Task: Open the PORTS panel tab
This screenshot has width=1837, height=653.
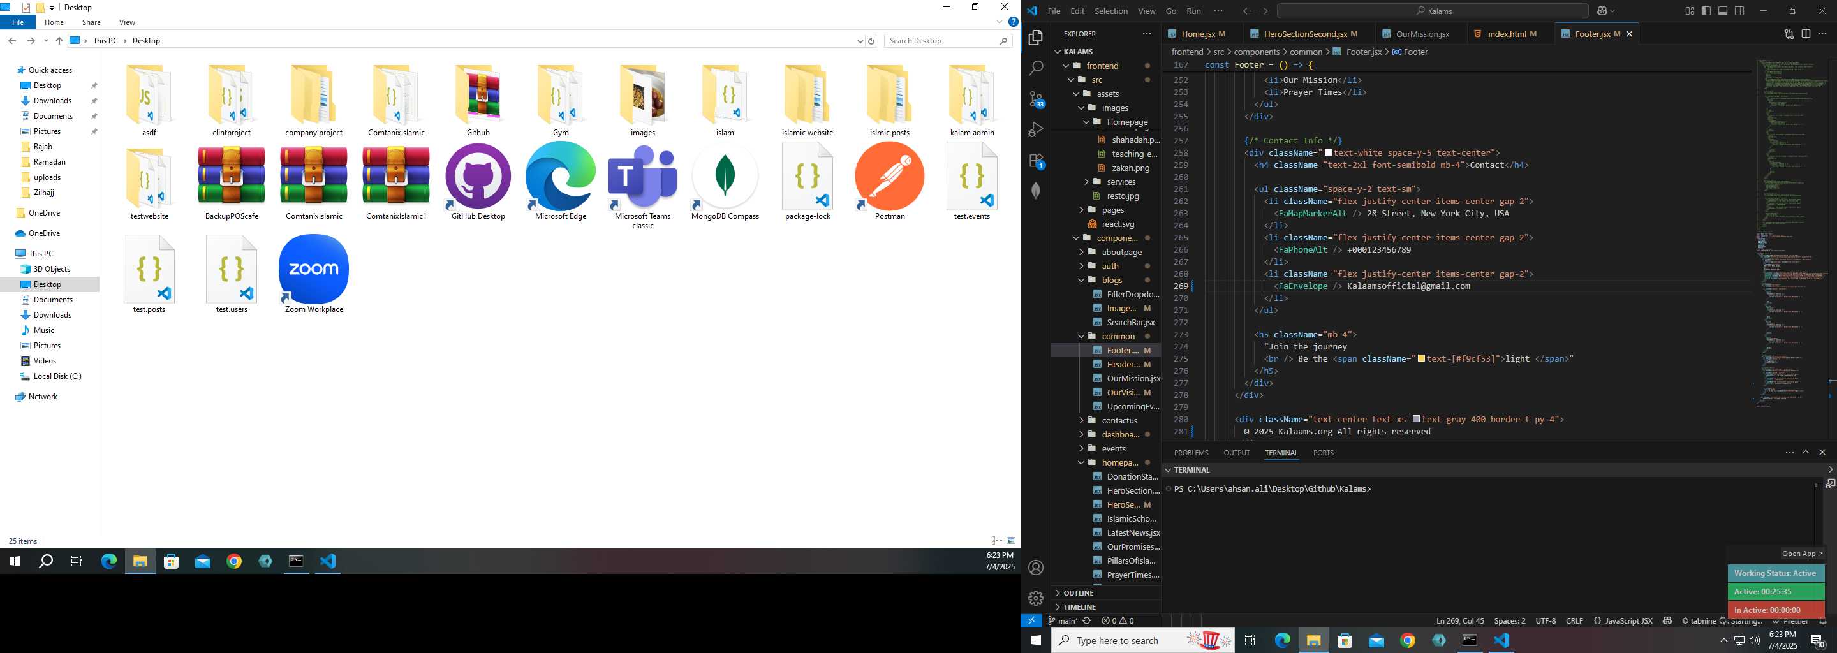Action: click(1323, 453)
